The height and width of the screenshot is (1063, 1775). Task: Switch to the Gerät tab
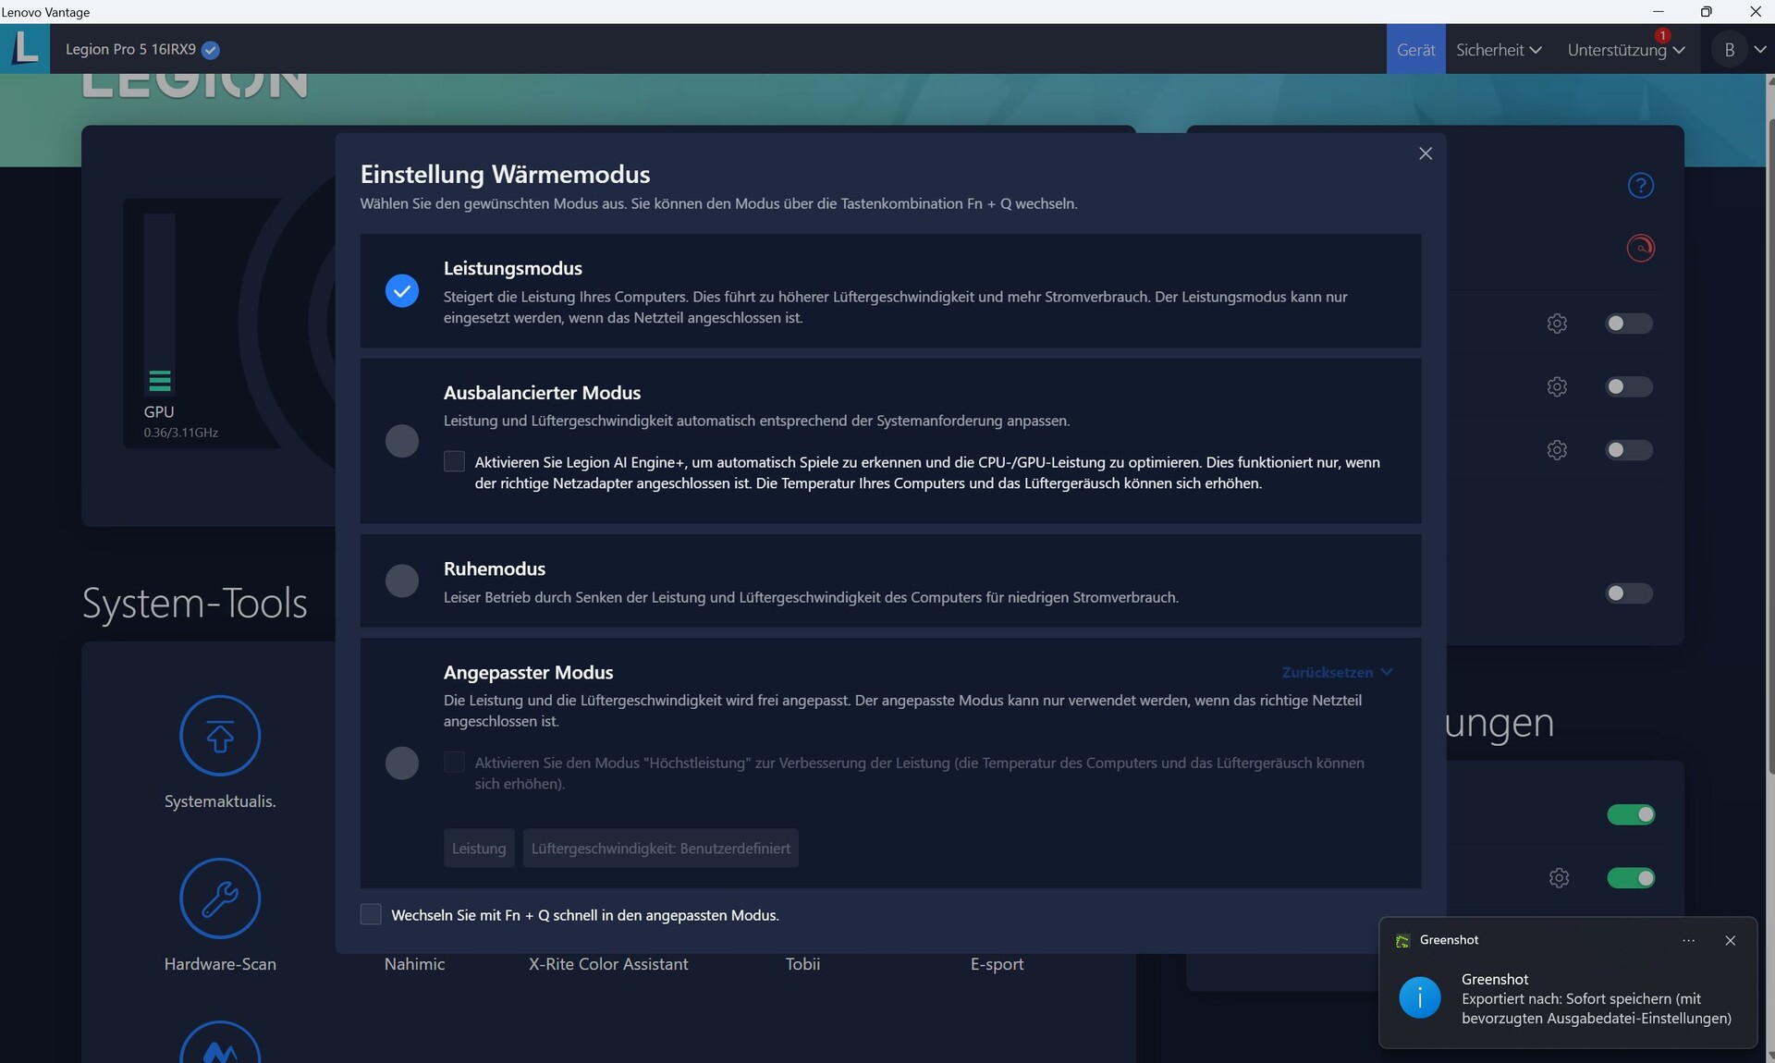[x=1415, y=50]
